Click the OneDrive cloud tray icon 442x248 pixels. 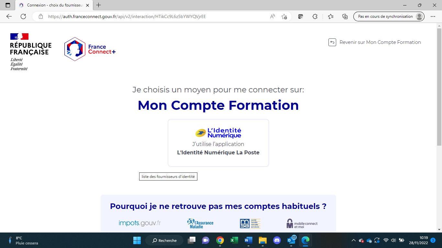(369, 241)
